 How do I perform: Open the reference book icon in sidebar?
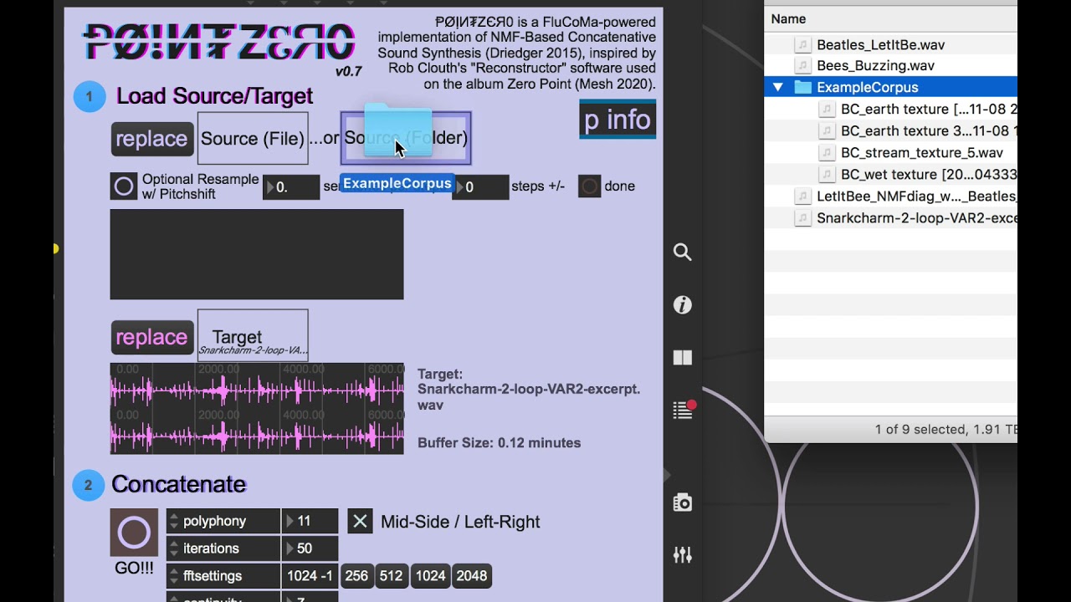point(683,358)
